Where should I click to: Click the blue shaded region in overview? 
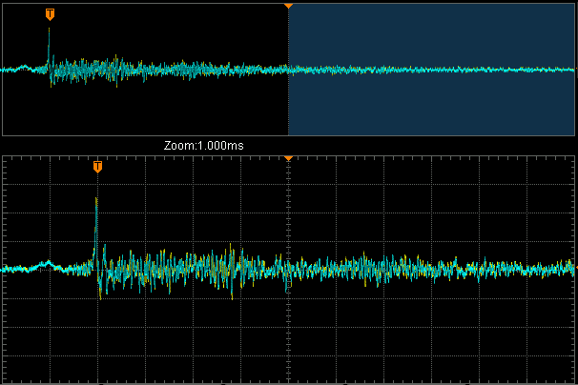431,70
